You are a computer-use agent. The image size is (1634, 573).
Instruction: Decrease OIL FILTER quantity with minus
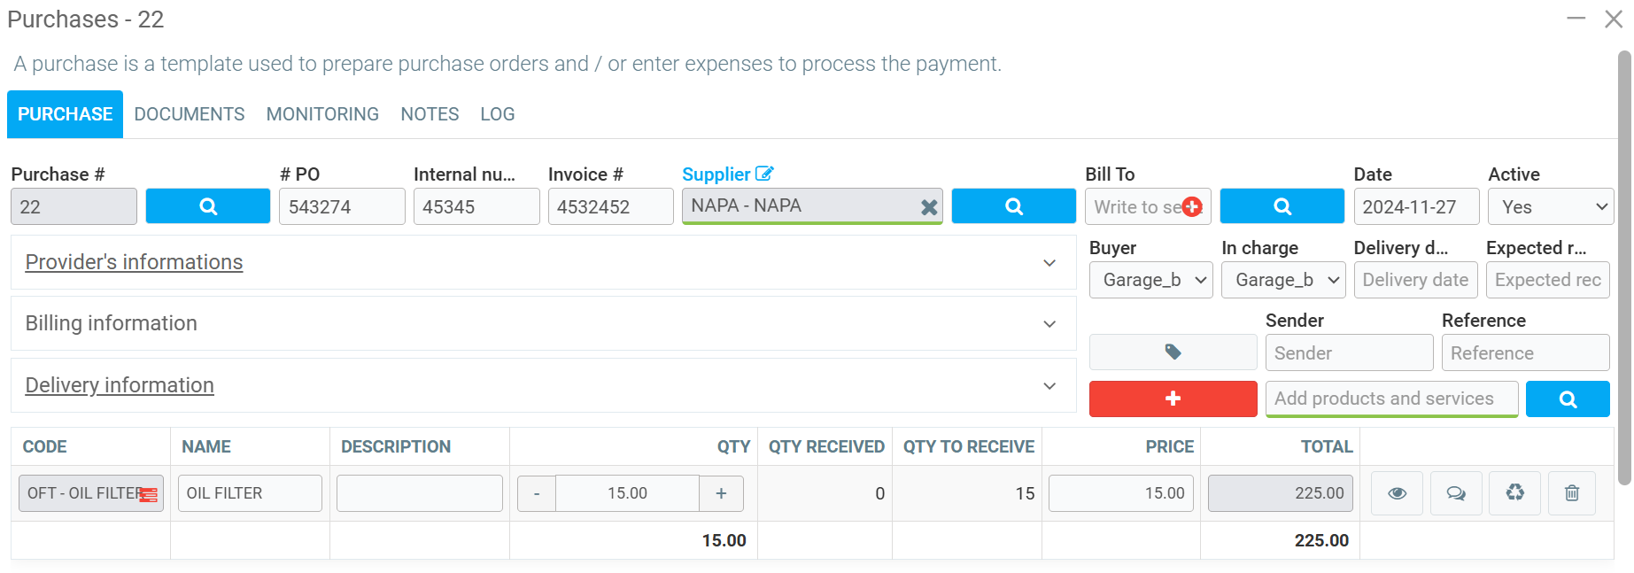click(537, 493)
